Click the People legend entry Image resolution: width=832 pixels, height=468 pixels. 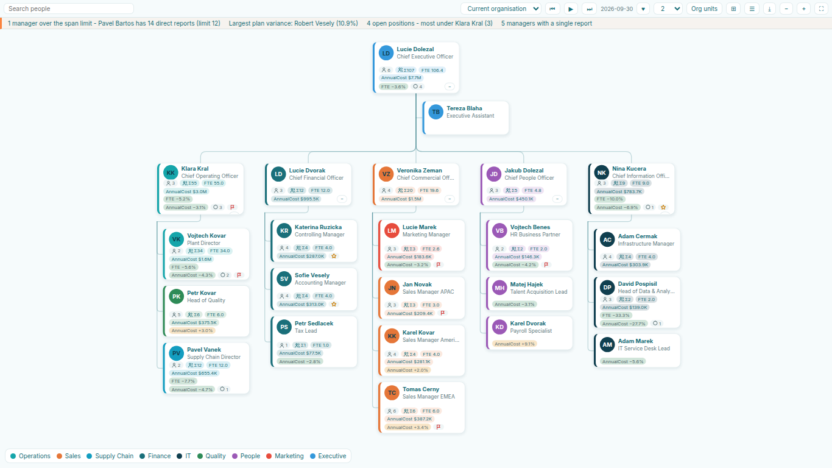(x=245, y=456)
